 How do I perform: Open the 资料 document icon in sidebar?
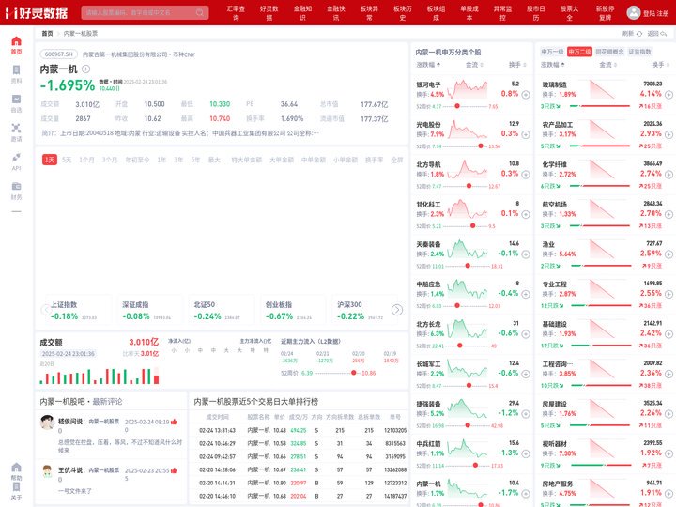click(x=16, y=69)
